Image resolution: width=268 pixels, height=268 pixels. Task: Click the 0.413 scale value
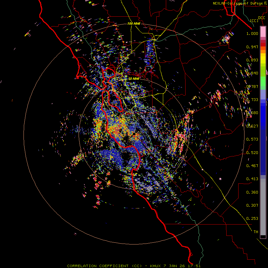pyautogui.click(x=252, y=179)
